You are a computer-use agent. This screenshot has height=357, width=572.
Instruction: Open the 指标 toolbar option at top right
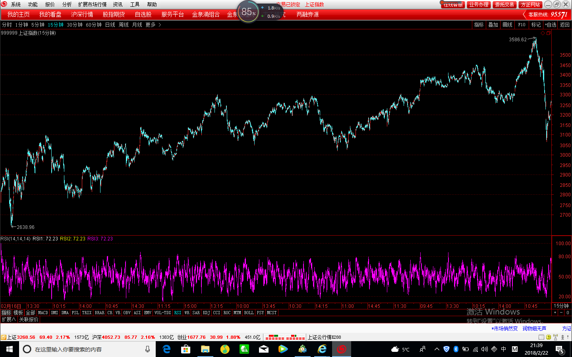click(x=479, y=25)
